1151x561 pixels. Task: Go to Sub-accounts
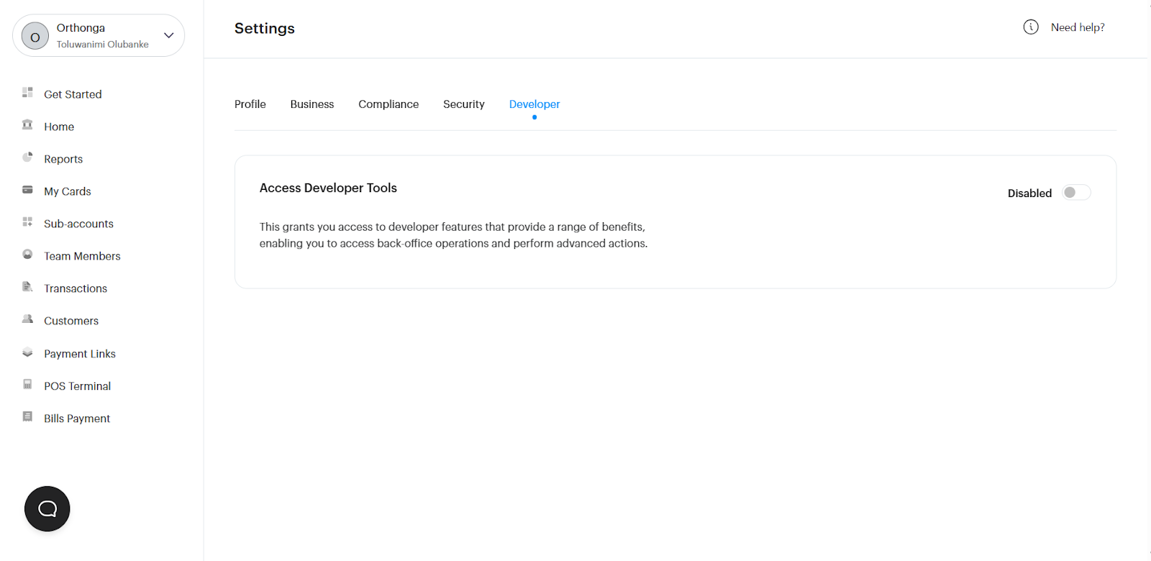(78, 224)
